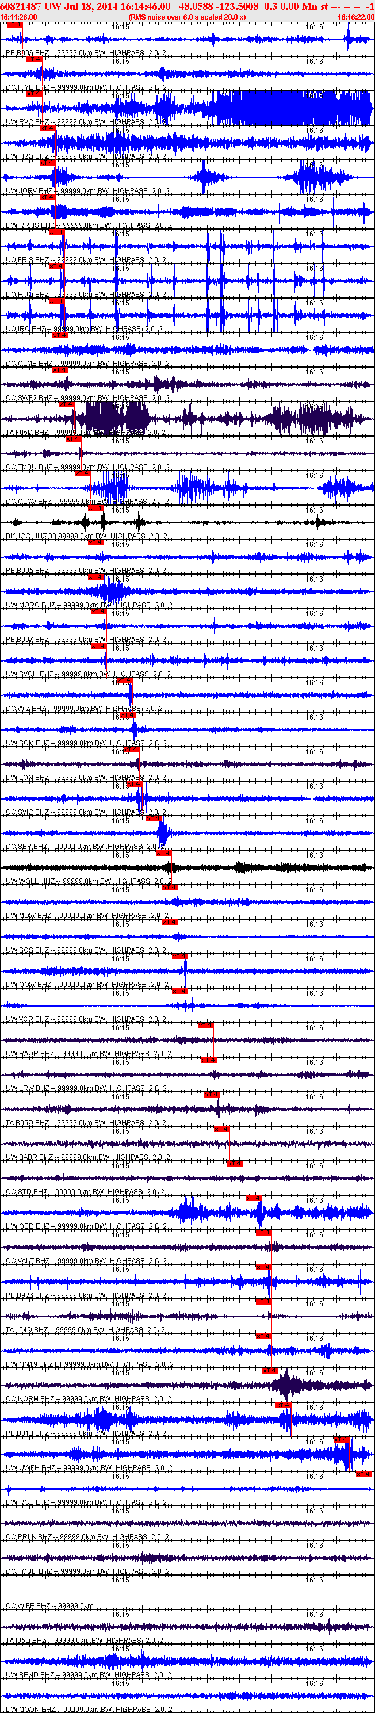Select the 'TA J04D BHZ' station label
This screenshot has width=375, height=1713.
click(x=26, y=1330)
